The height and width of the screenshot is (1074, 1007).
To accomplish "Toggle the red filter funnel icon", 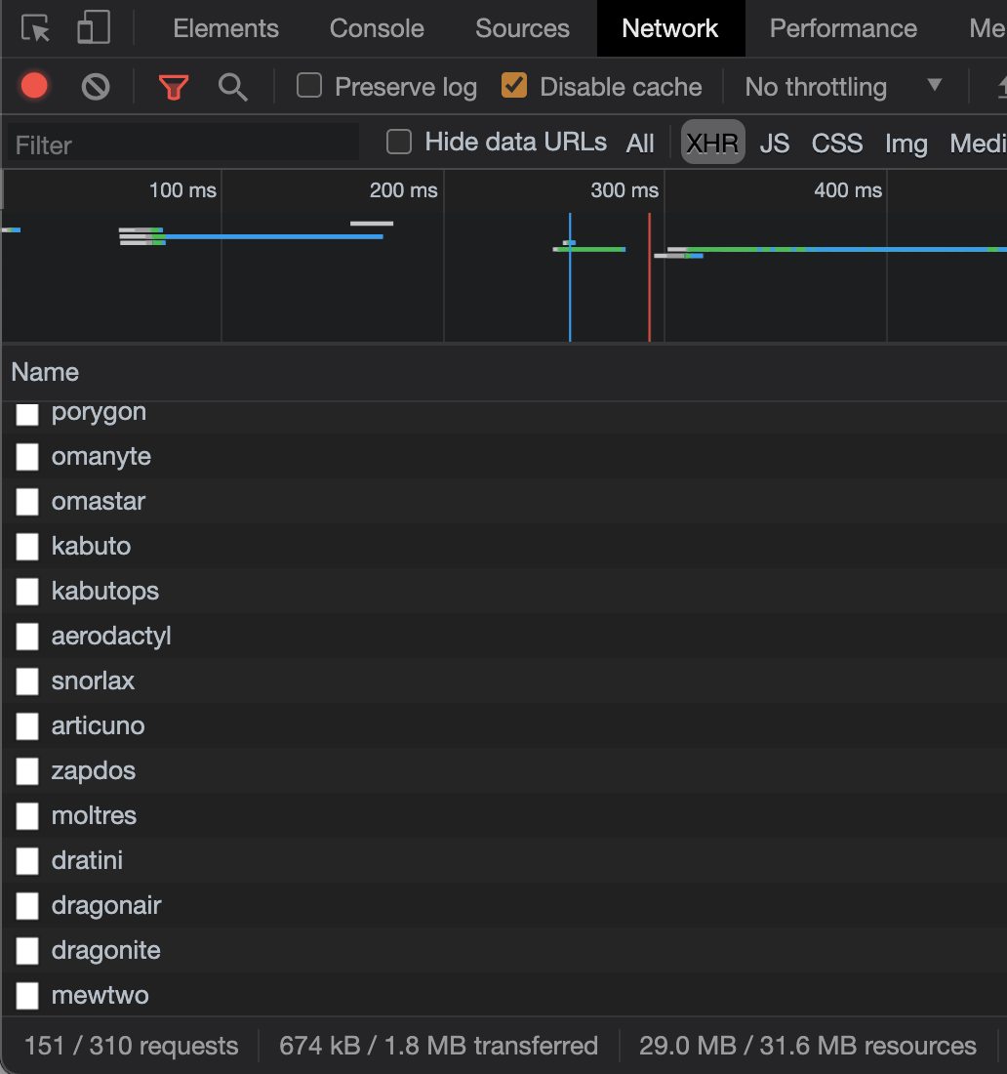I will point(174,87).
